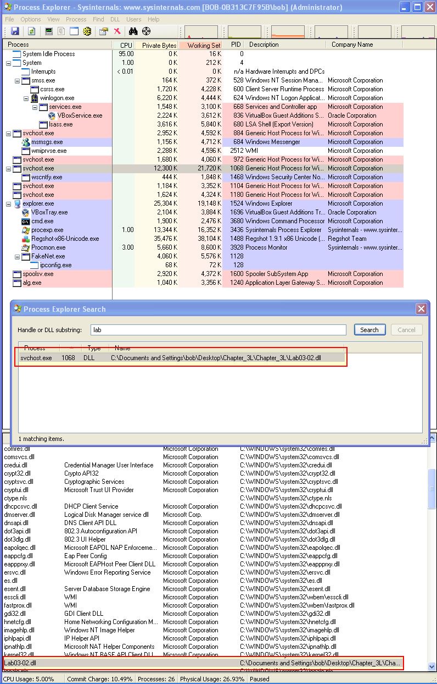The height and width of the screenshot is (684, 437).
Task: Click the Handle or DLL substring field
Action: [218, 330]
